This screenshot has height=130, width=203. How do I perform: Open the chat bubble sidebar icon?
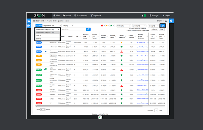point(29,26)
